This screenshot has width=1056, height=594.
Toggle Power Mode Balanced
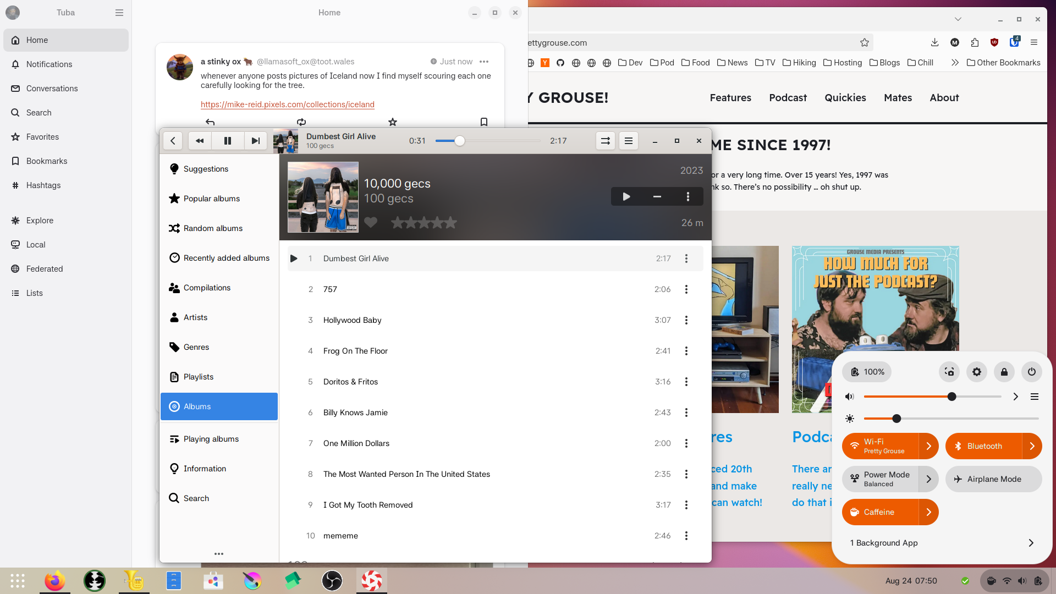tap(880, 479)
